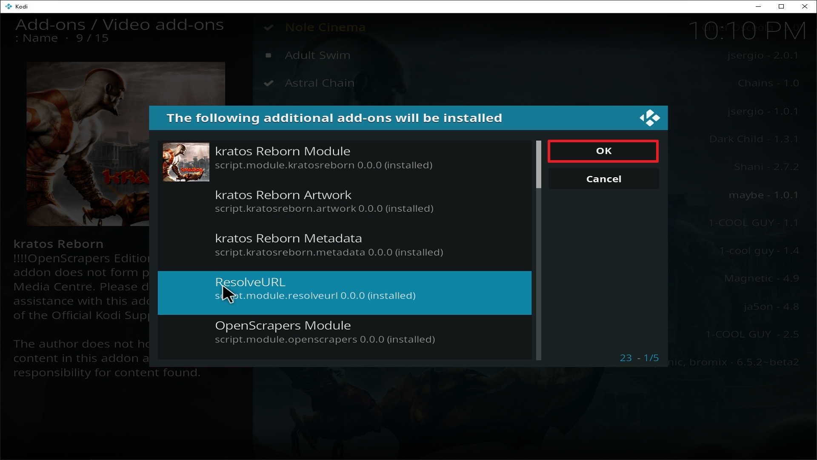Viewport: 817px width, 460px height.
Task: Click kratos Reborn Module thumbnail image
Action: pyautogui.click(x=186, y=162)
